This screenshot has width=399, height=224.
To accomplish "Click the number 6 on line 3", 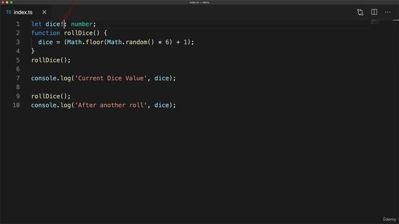I will click(167, 42).
